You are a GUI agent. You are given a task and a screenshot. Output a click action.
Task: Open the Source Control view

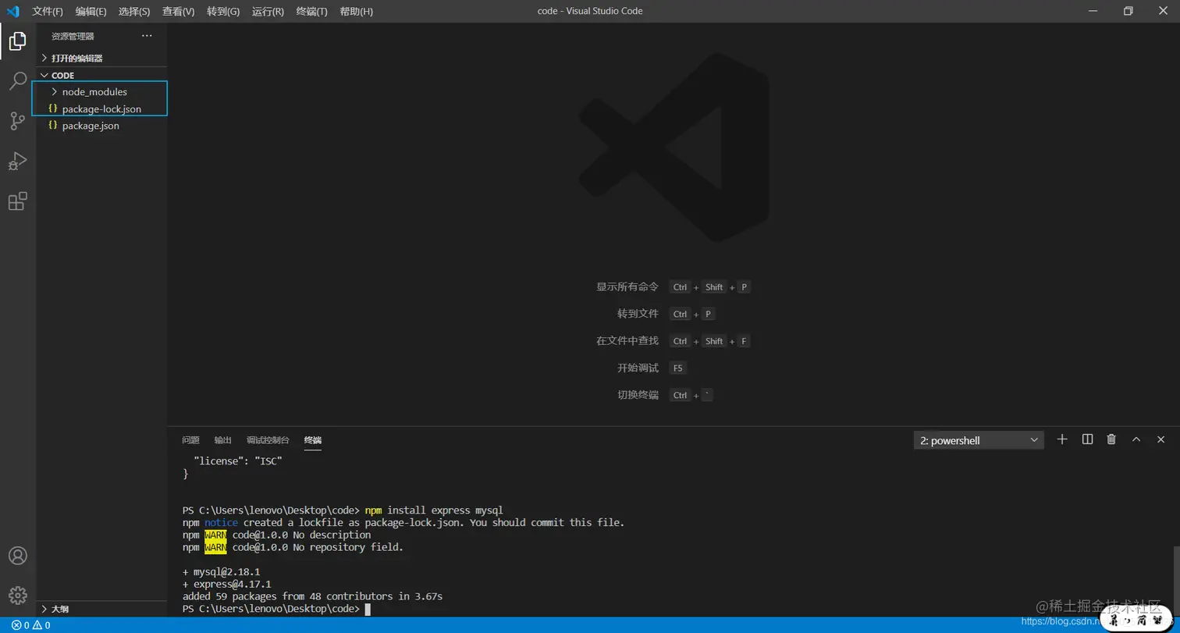coord(17,121)
